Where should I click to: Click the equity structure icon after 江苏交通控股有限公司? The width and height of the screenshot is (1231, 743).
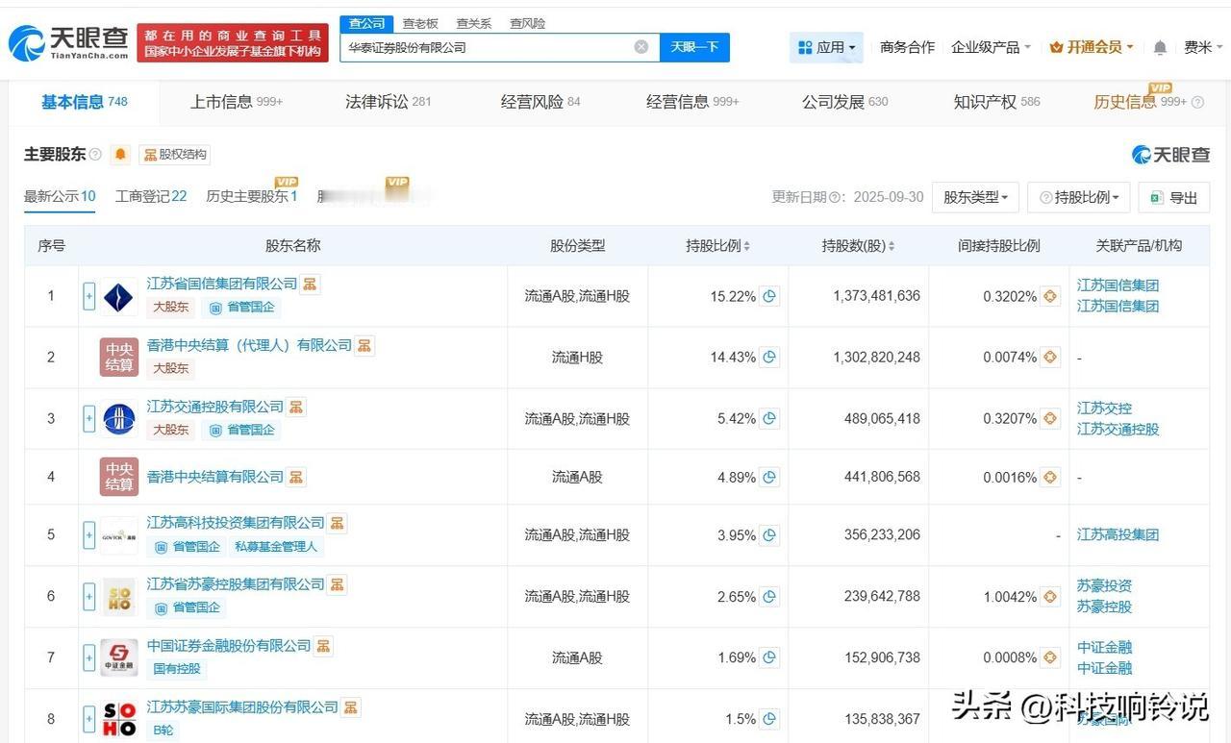coord(296,407)
